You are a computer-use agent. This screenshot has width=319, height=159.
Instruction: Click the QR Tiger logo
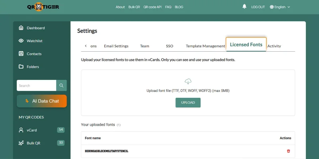[x=43, y=7]
